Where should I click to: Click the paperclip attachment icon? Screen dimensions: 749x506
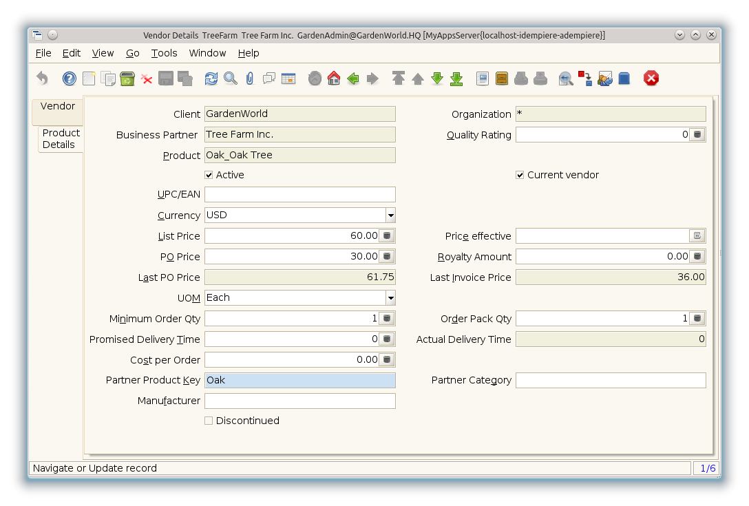click(250, 78)
